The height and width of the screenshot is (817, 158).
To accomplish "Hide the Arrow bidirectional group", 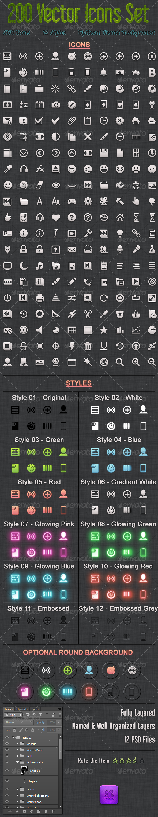I will click(7, 796).
